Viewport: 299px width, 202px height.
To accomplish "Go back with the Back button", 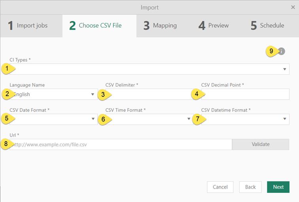I will [x=250, y=187].
